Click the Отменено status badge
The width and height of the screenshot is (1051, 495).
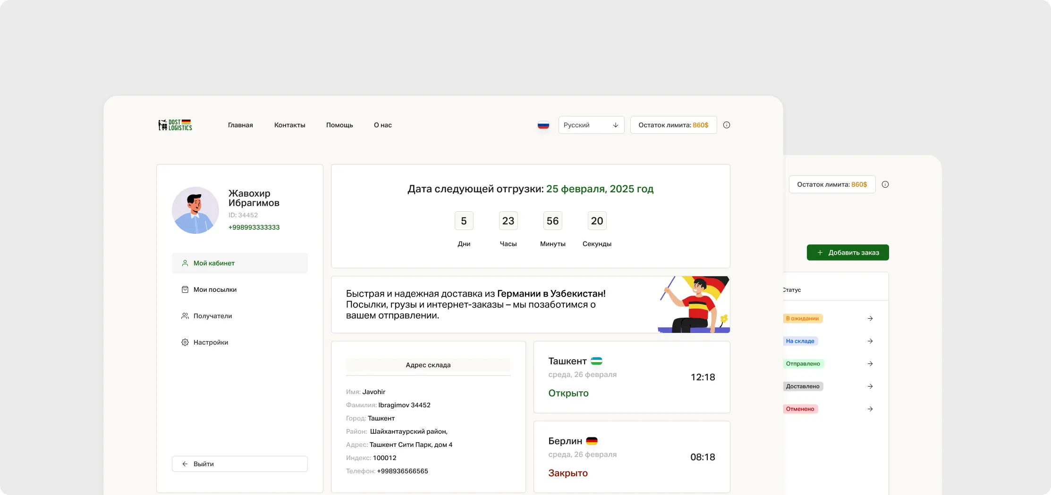(800, 409)
